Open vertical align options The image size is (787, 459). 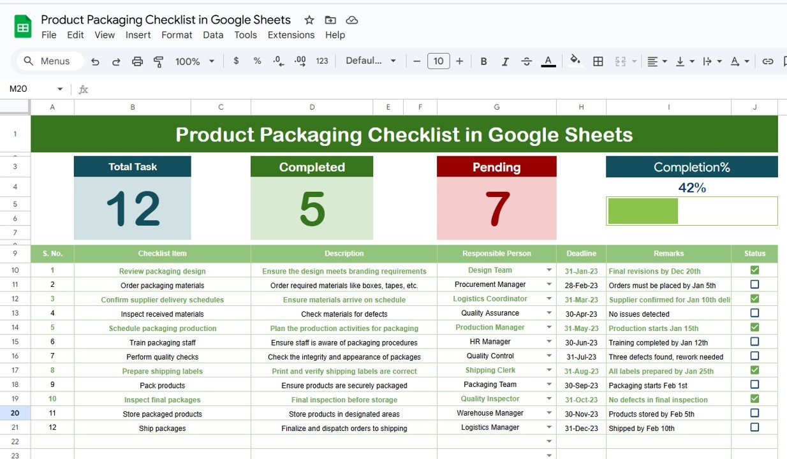685,61
